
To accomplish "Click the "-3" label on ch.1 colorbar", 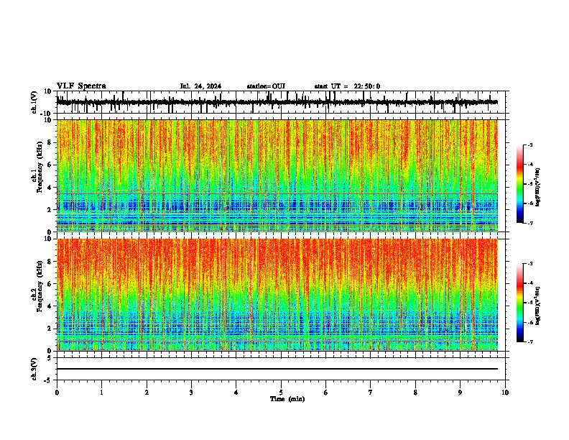I will point(530,145).
